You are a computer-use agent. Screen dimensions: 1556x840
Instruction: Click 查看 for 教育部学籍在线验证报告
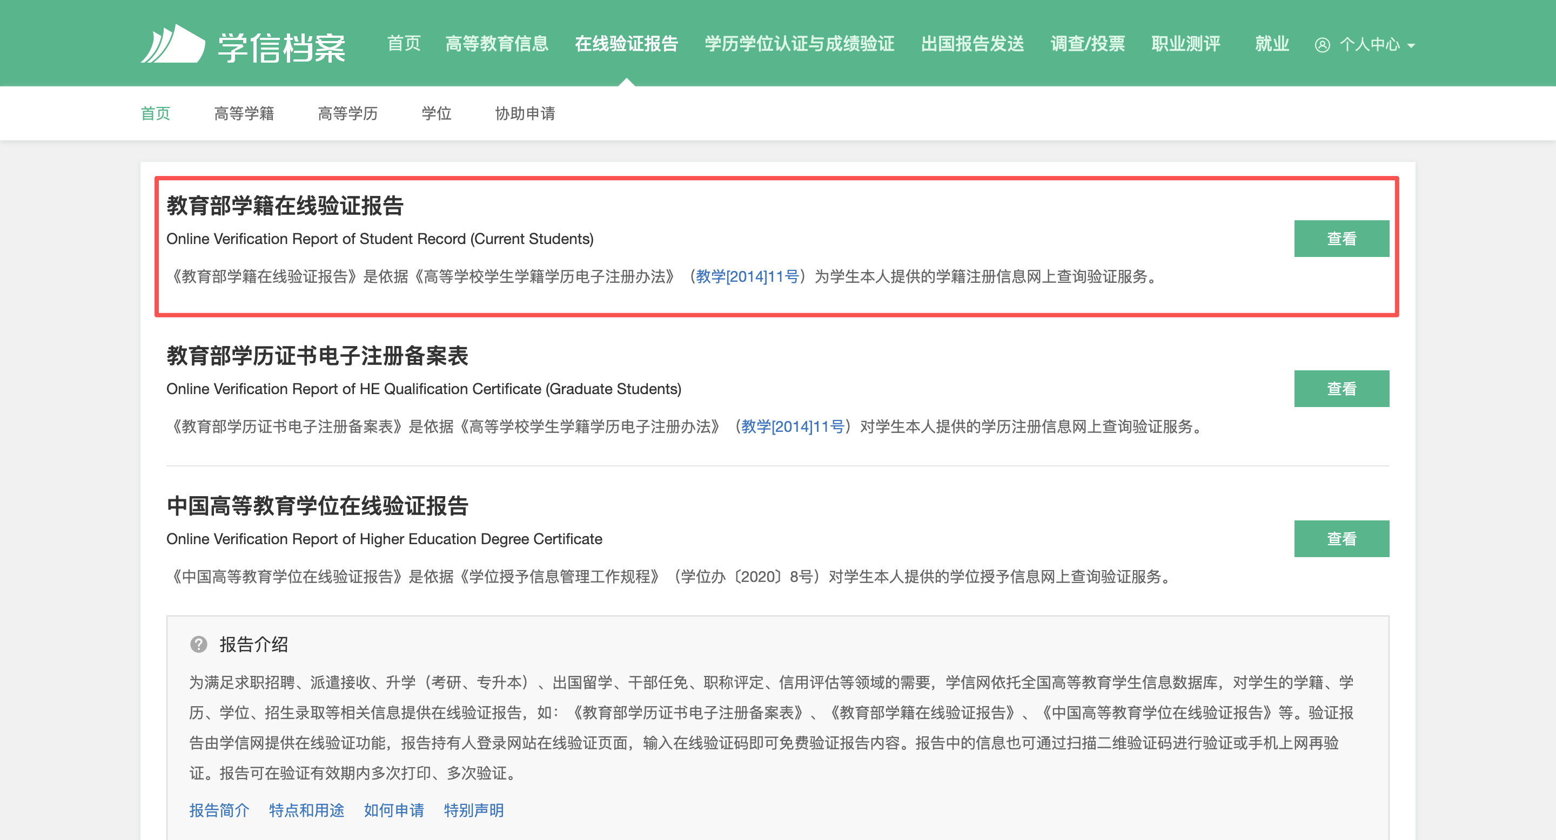pyautogui.click(x=1341, y=239)
